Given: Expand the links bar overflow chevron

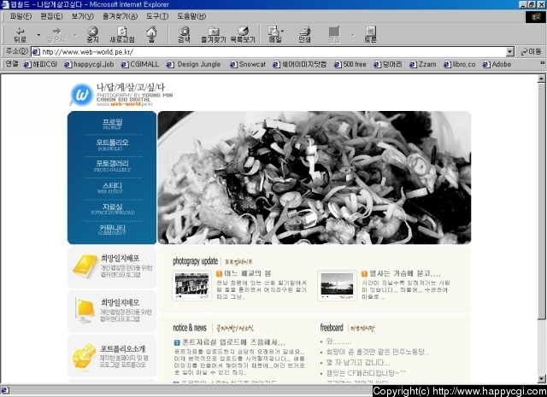Looking at the screenshot, I should [x=542, y=63].
